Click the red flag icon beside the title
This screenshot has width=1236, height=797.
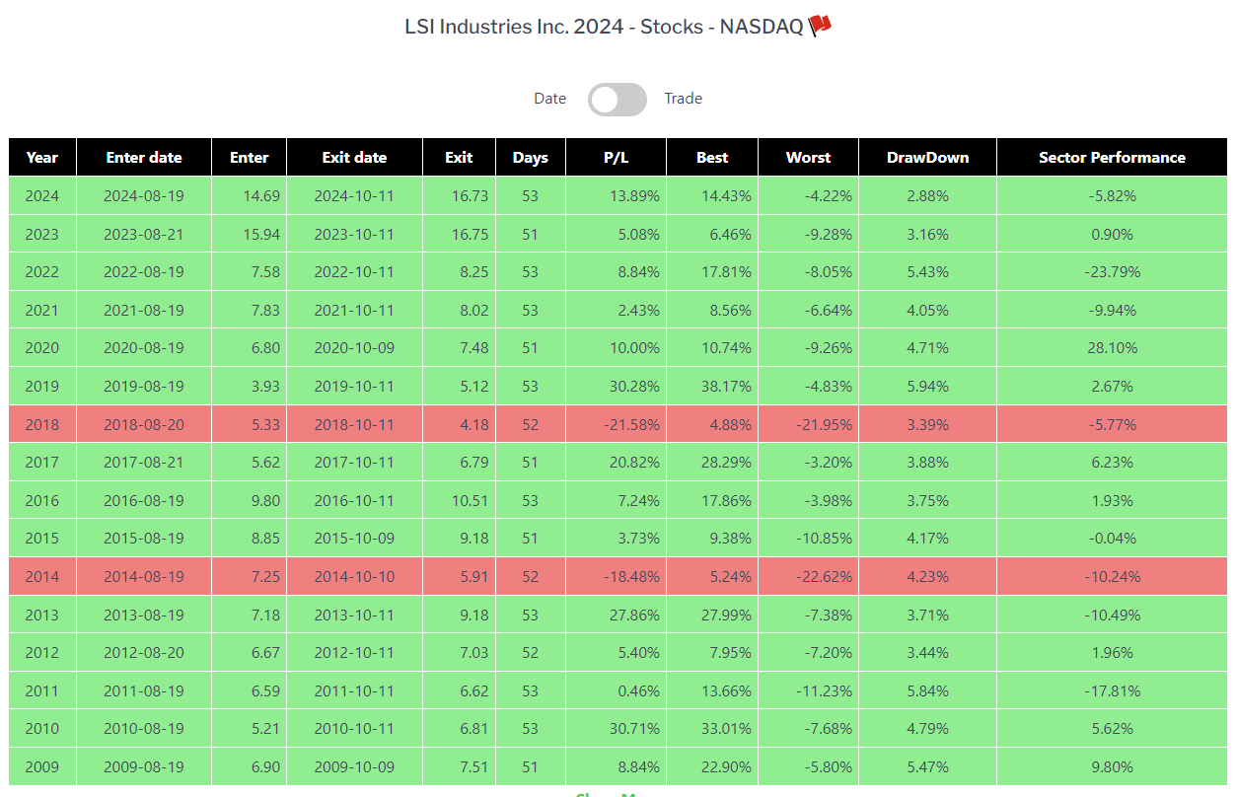pyautogui.click(x=820, y=27)
